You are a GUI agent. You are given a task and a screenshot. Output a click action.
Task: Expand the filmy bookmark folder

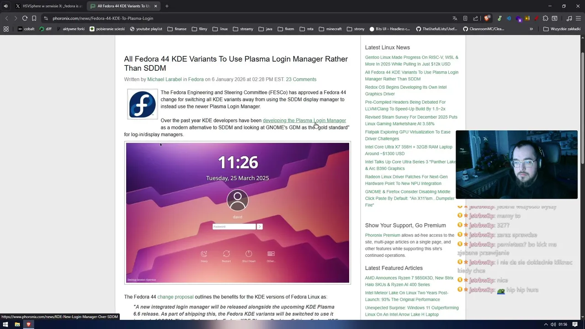[x=200, y=29]
